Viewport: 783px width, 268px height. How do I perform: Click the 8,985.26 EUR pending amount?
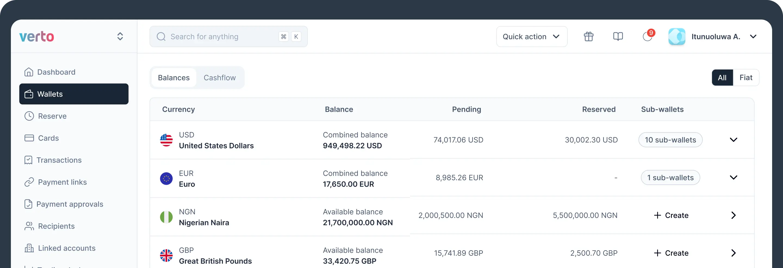tap(459, 178)
